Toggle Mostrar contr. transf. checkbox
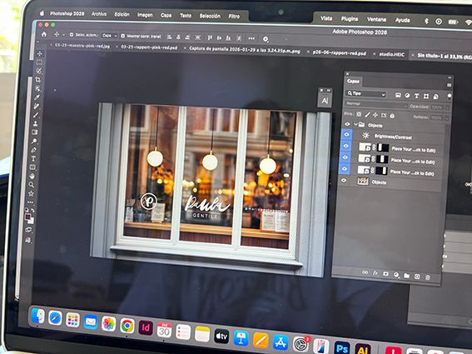This screenshot has width=472, height=354. point(123,36)
